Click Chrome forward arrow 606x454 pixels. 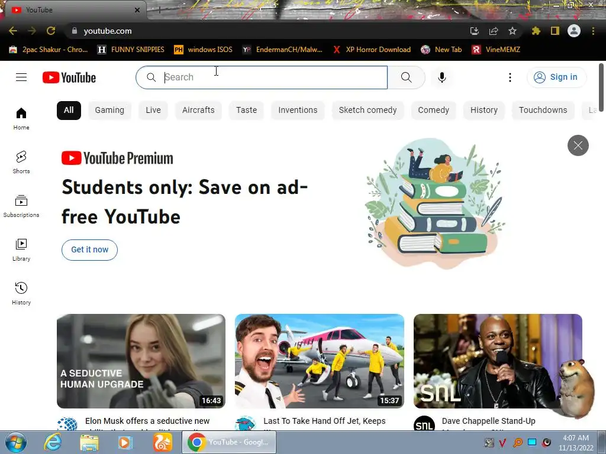click(x=32, y=31)
